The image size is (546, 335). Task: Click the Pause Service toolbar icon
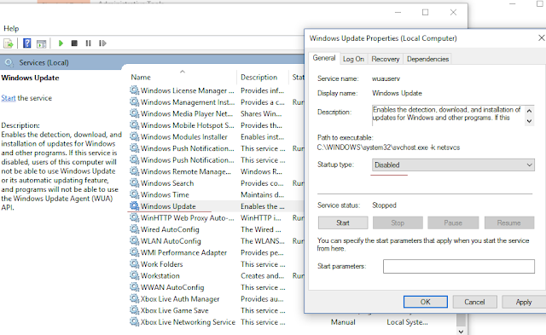88,43
